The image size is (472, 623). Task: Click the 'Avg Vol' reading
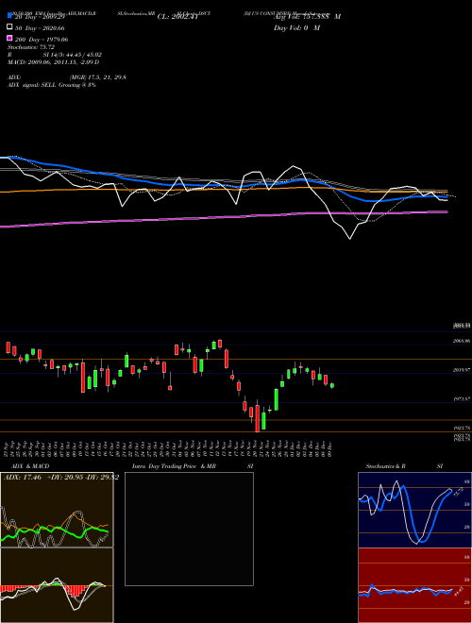click(x=307, y=17)
